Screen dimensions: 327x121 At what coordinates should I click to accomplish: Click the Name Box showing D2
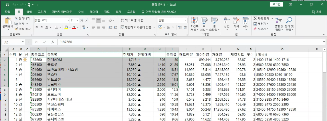pyautogui.click(x=11, y=42)
